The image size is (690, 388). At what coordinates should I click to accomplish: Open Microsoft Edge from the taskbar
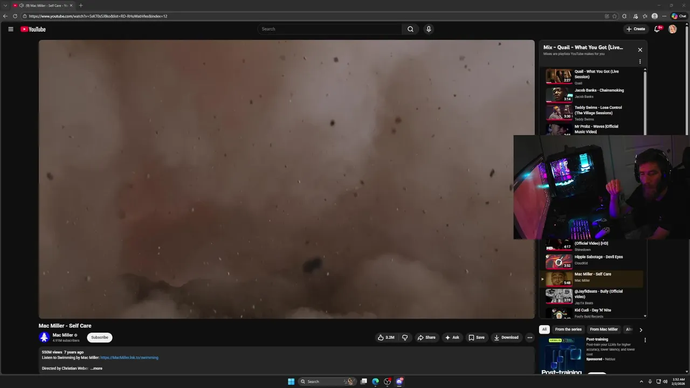[376, 382]
